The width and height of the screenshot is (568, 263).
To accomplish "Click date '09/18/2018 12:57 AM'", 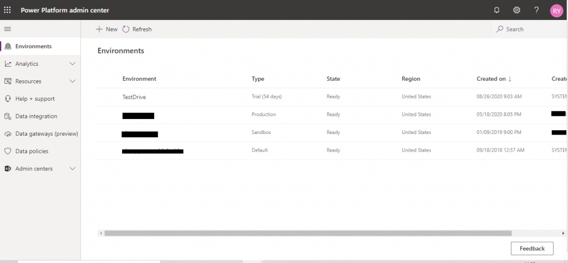I will point(500,150).
